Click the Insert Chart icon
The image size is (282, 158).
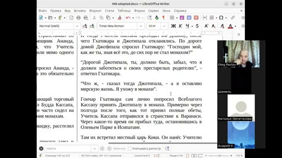tap(189, 18)
